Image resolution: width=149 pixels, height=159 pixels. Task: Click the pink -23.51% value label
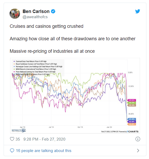coord(132,100)
